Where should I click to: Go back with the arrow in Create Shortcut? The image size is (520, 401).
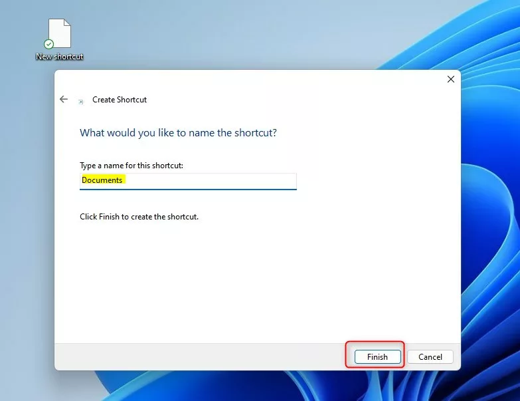point(64,99)
